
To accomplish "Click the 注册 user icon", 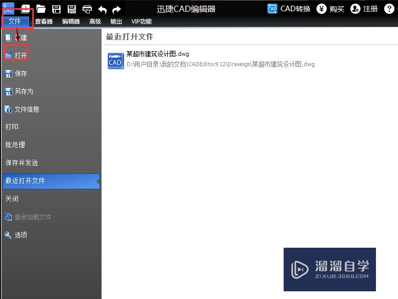I will click(x=355, y=9).
